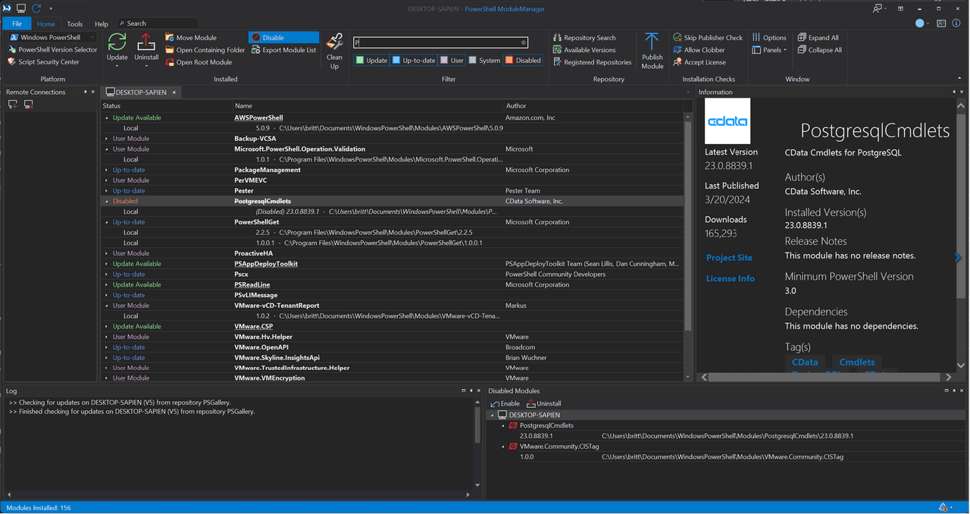Toggle Accept License option
Screen dimensions: 970x514
[699, 62]
